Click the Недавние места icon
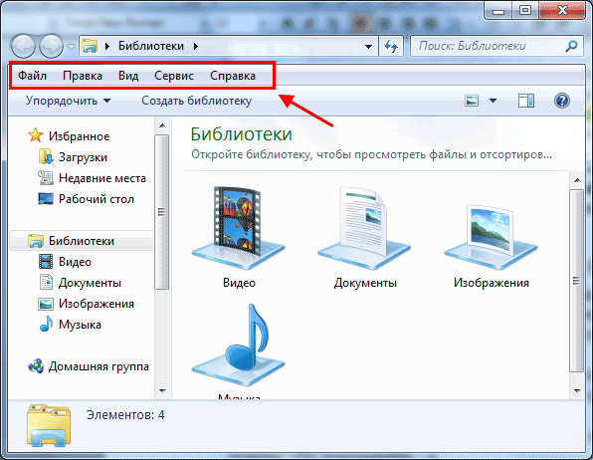 [46, 178]
